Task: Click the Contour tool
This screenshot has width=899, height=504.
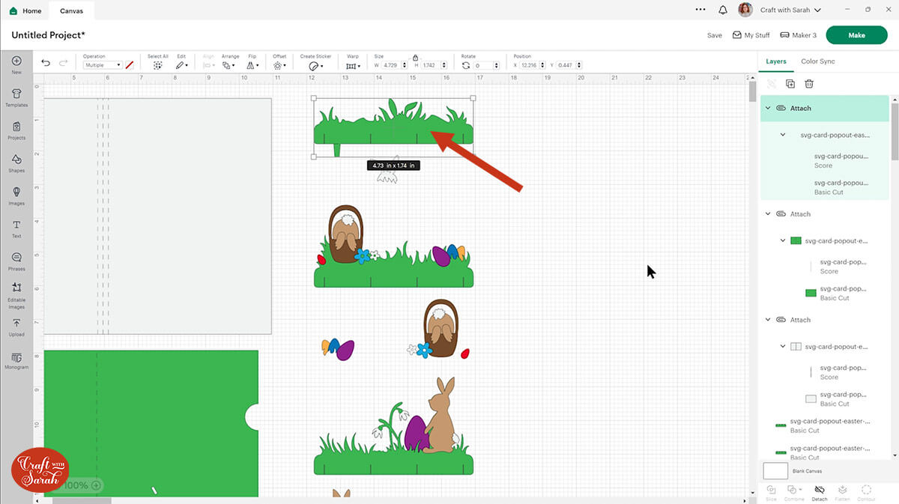Action: point(866,492)
